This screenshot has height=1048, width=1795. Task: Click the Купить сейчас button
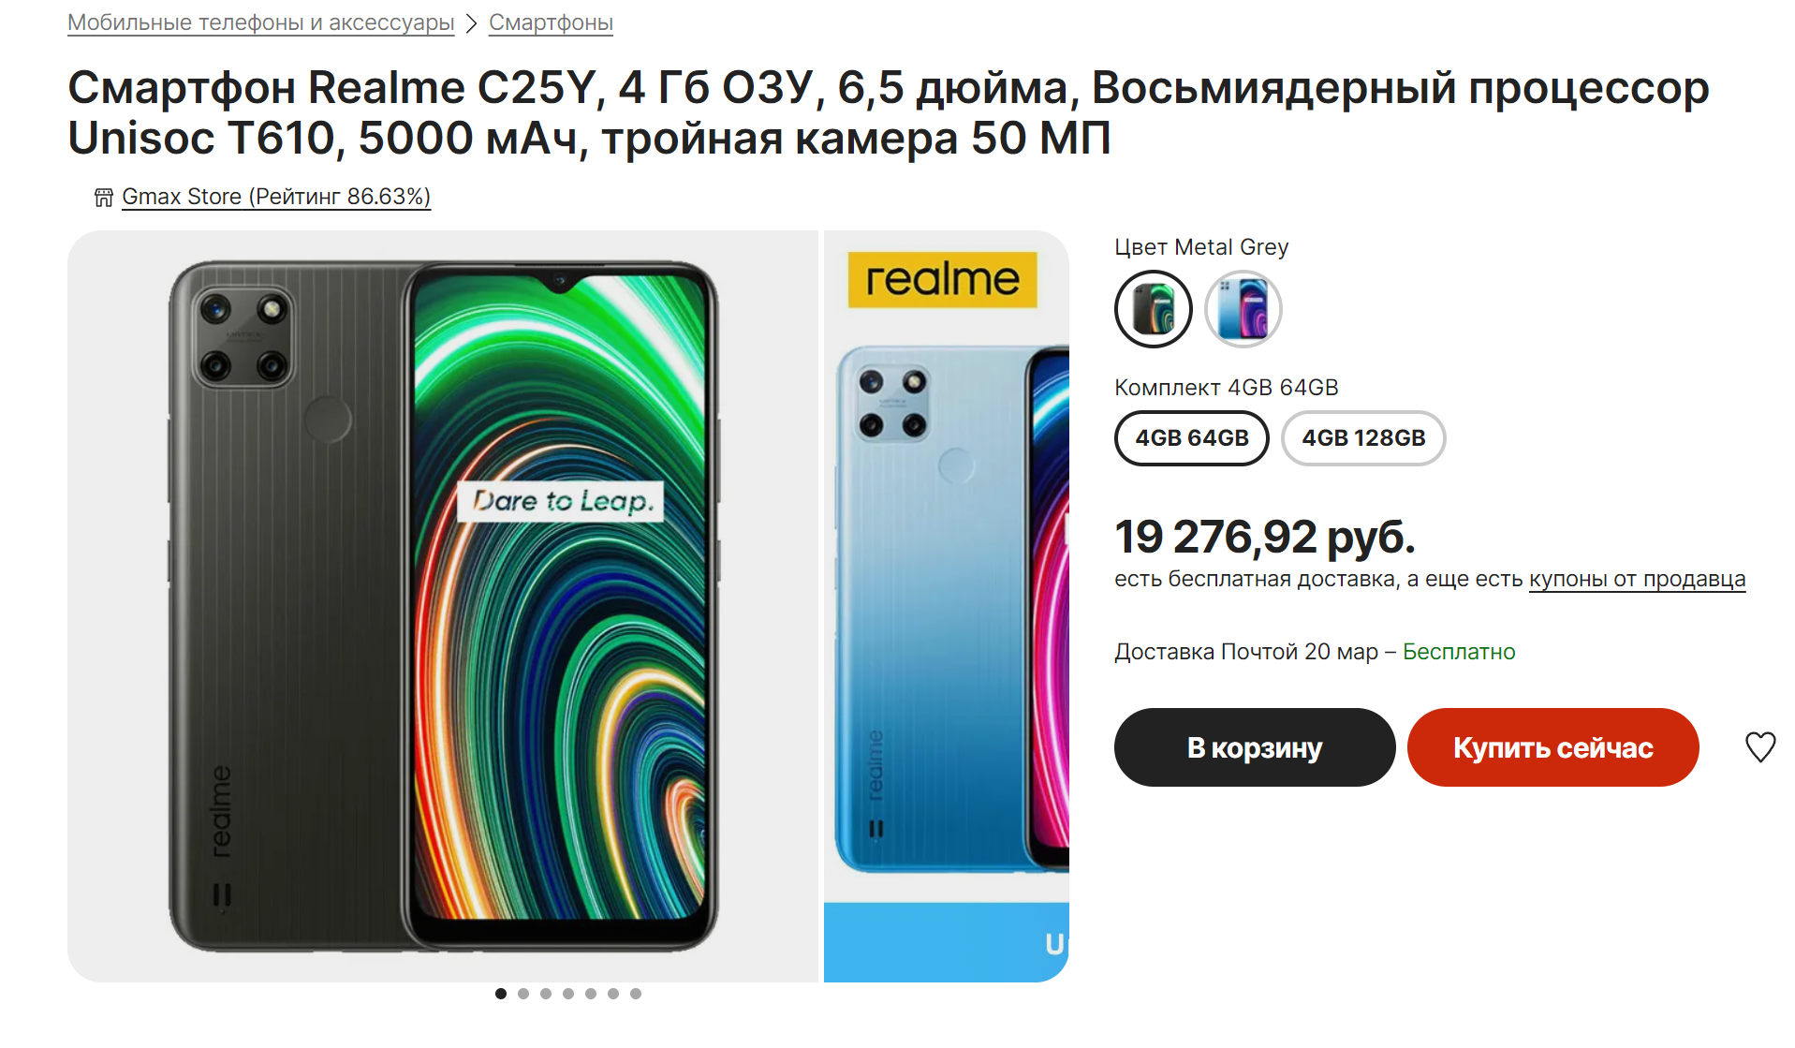pos(1552,747)
